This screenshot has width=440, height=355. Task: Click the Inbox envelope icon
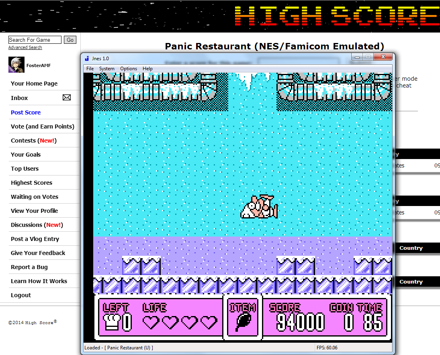point(67,98)
